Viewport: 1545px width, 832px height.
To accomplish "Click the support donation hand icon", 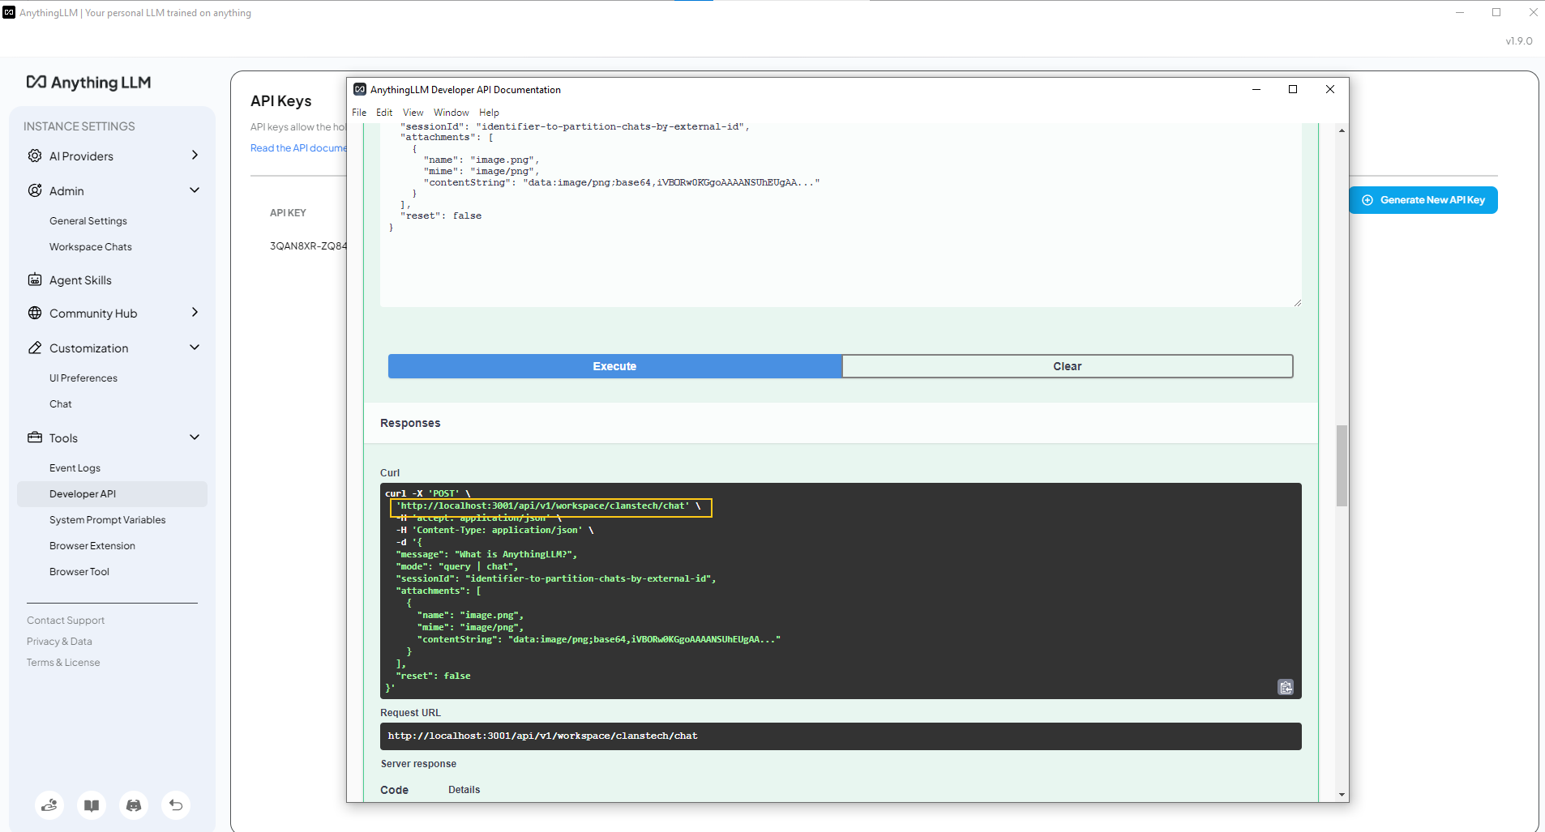I will [49, 805].
